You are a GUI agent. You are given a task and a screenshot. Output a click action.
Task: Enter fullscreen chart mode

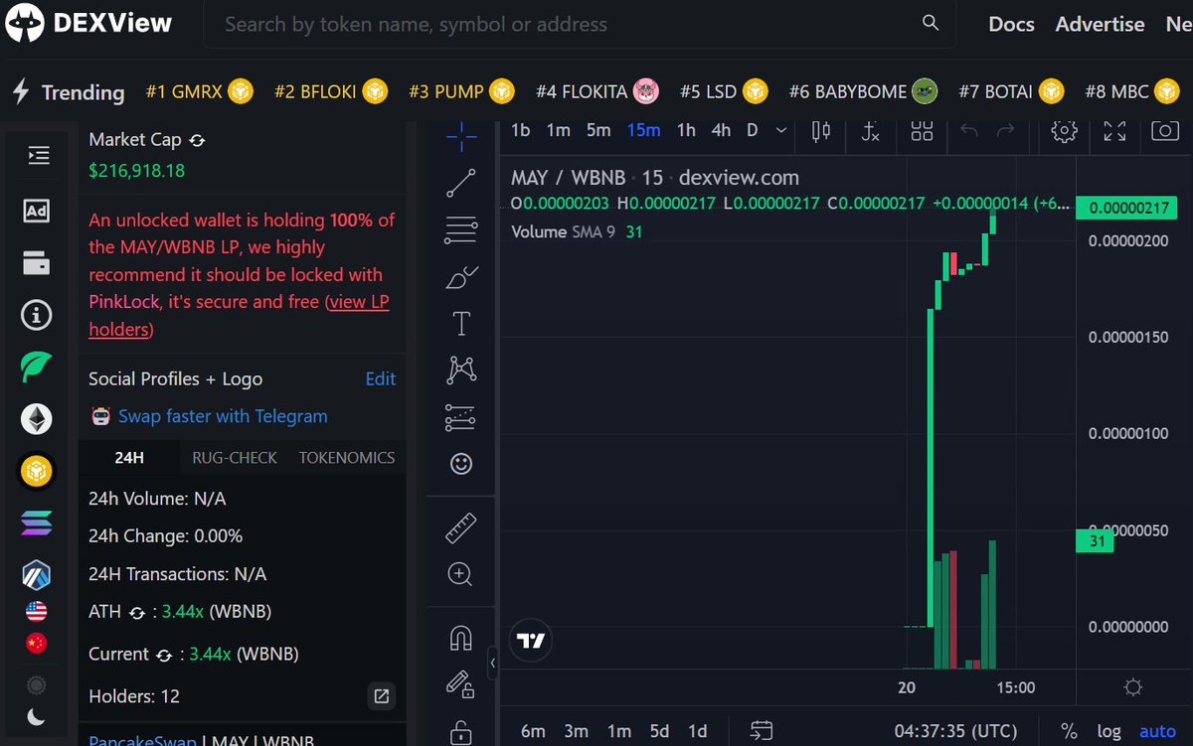(1114, 130)
